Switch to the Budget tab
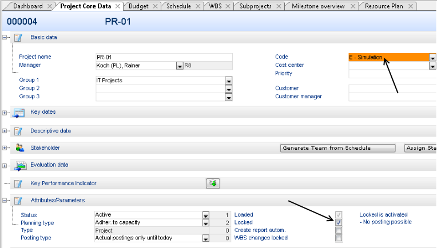Image resolution: width=437 pixels, height=248 pixels. [x=138, y=6]
